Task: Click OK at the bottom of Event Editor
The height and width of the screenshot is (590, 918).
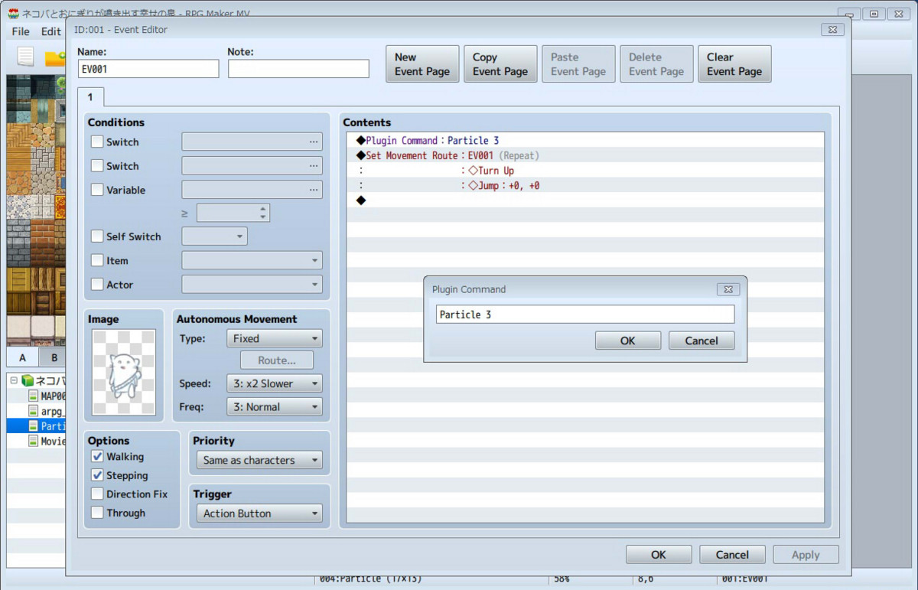Action: (659, 555)
